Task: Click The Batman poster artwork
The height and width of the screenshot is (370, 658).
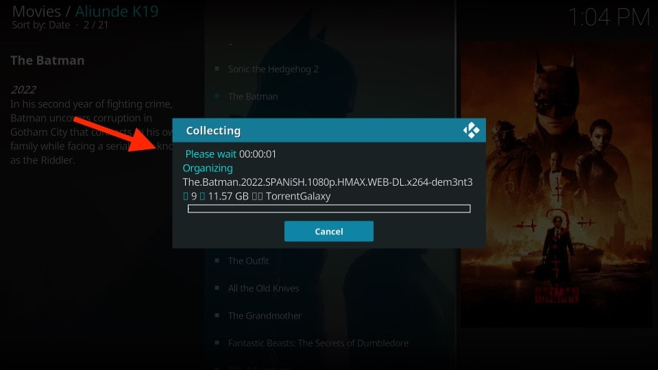Action: coord(557,184)
